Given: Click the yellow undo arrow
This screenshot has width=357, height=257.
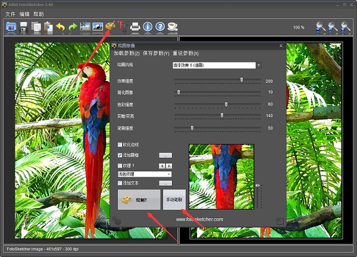Looking at the screenshot, I should 60,27.
